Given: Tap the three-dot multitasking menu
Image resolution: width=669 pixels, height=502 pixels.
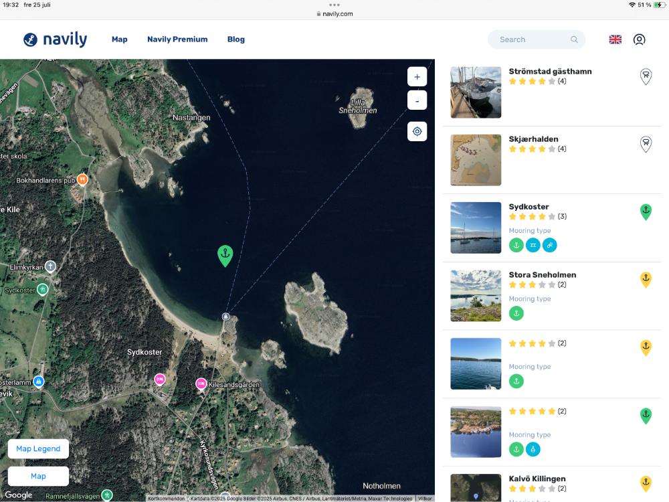Looking at the screenshot, I should coord(334,5).
